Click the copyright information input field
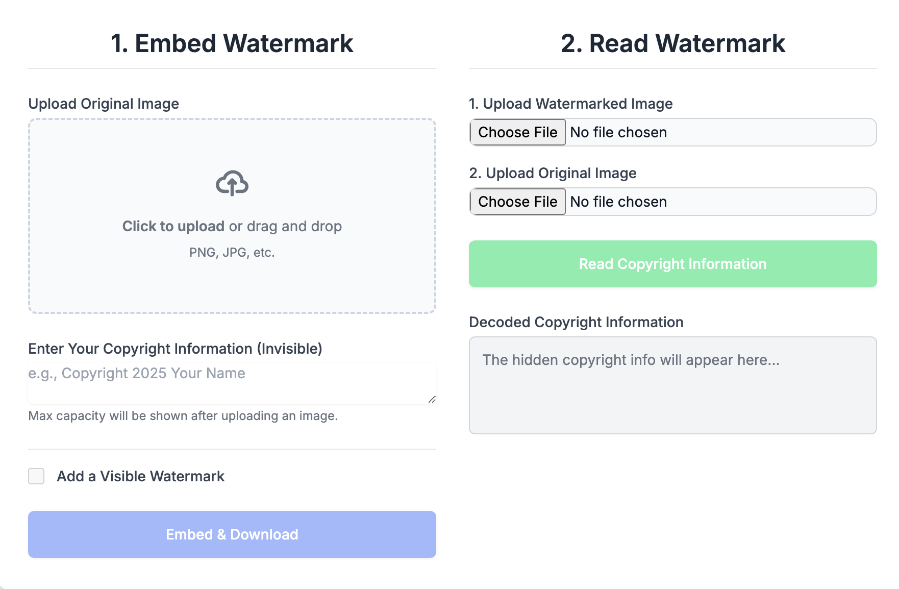The image size is (899, 589). pos(232,380)
